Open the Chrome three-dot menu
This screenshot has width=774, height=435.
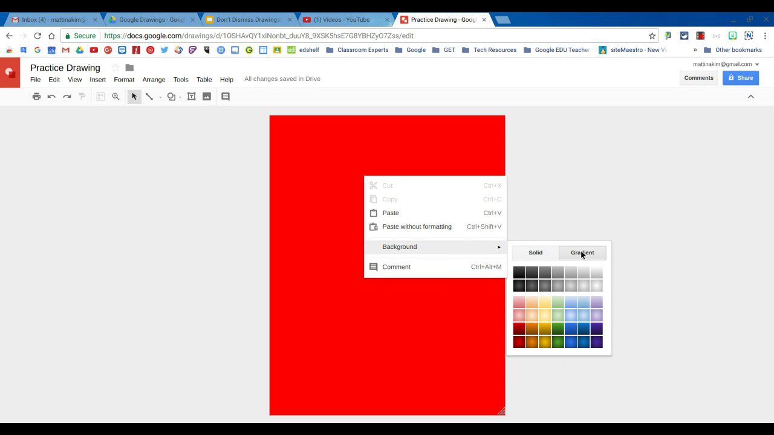pos(765,36)
